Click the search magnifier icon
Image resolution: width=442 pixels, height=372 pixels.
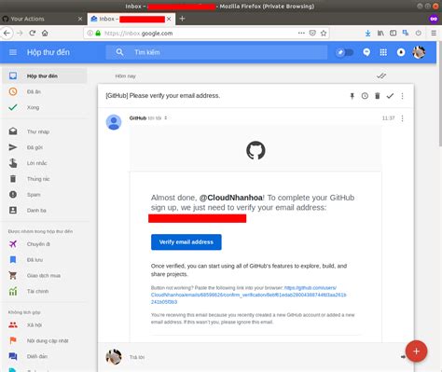(119, 52)
